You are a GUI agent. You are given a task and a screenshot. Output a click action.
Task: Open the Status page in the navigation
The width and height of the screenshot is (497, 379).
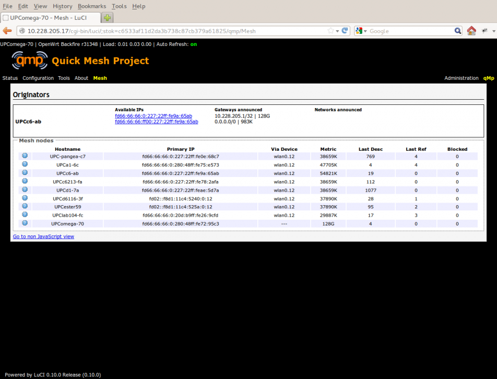pos(10,78)
